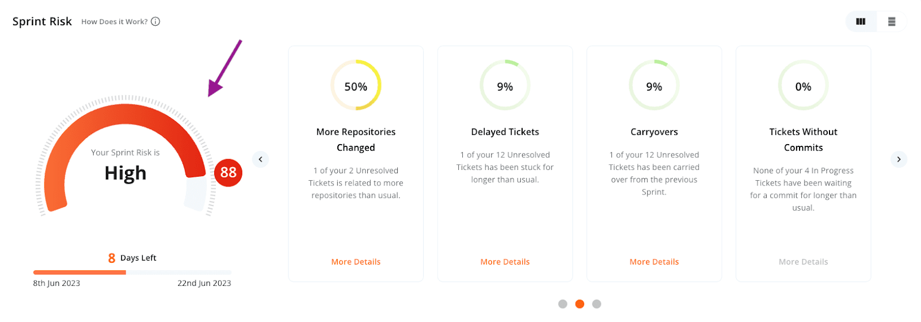Image resolution: width=921 pixels, height=322 pixels.
Task: Open the How Does it Work link
Action: pos(114,22)
